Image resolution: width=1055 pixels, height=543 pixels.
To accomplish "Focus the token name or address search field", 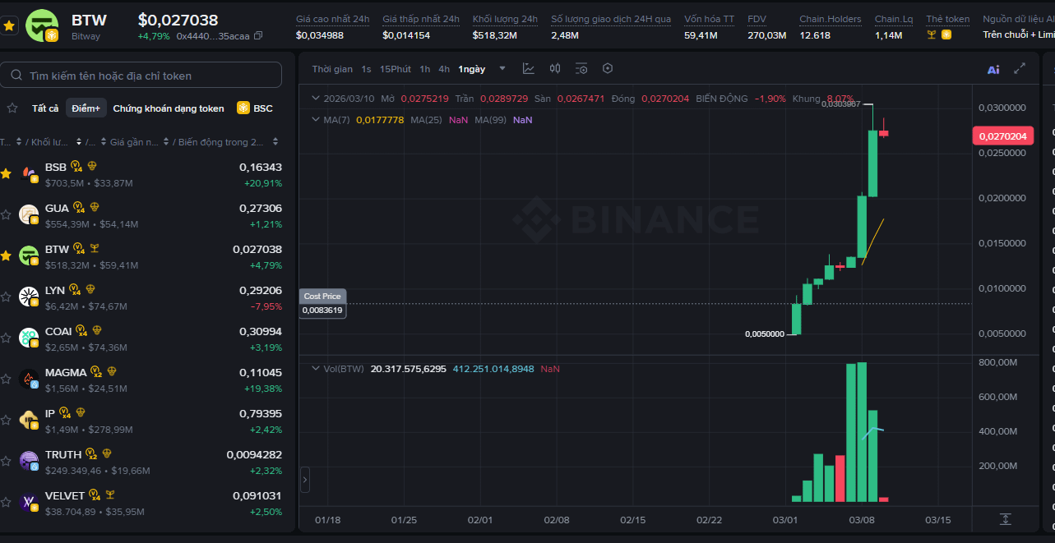I will [x=141, y=75].
